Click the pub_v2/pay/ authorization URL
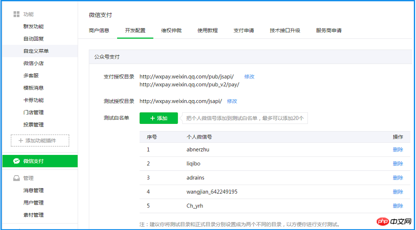Screen dimensions: 416x230 (189, 85)
